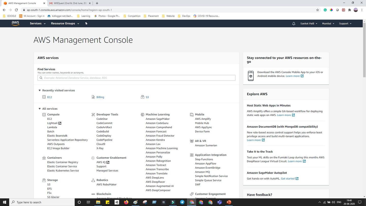Viewport: 366px width, 206px height.
Task: Open the Chrome three-dot menu
Action: click(x=362, y=10)
